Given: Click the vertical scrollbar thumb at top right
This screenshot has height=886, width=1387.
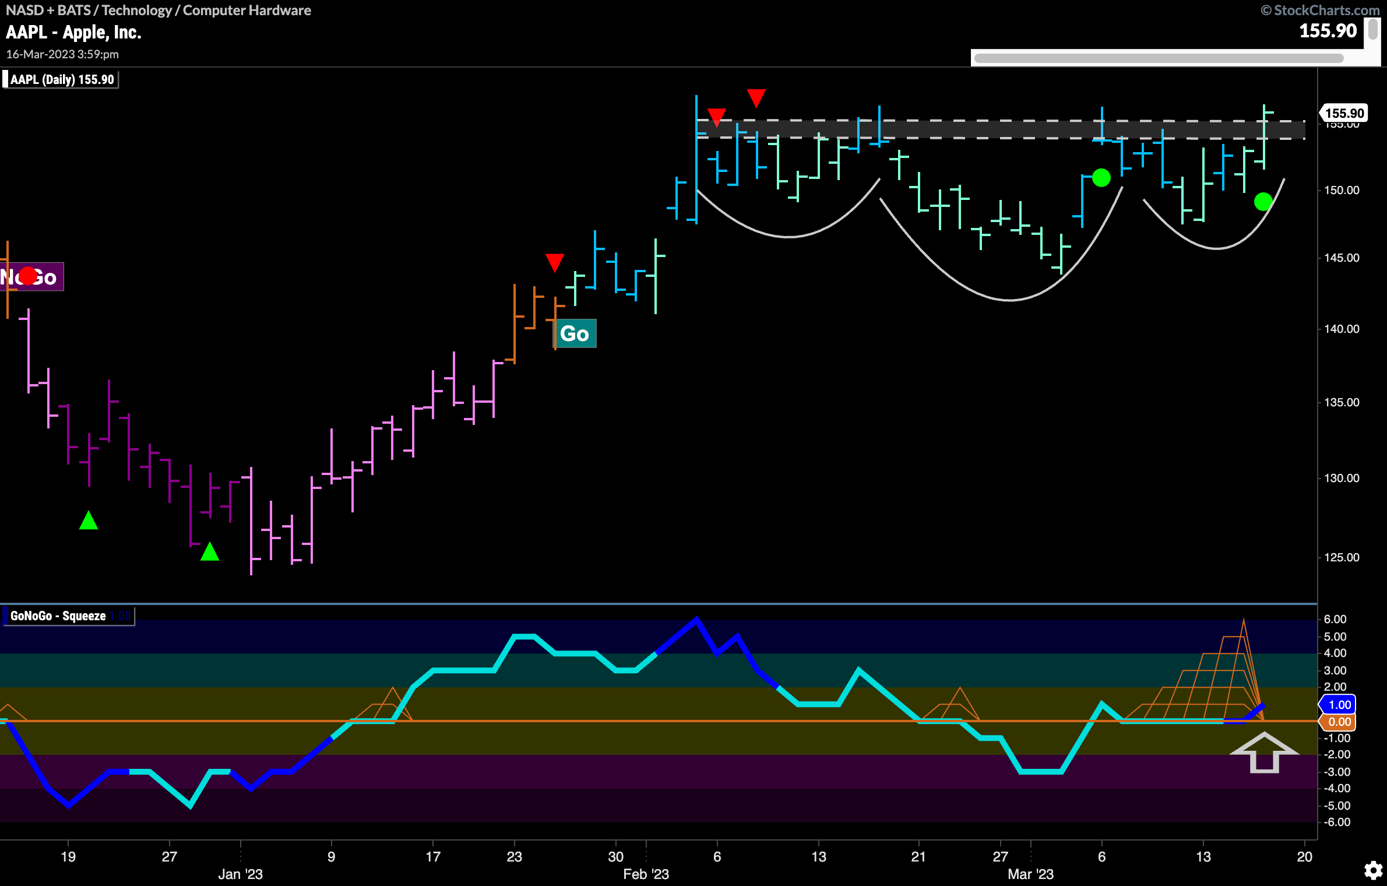Looking at the screenshot, I should click(x=1373, y=29).
